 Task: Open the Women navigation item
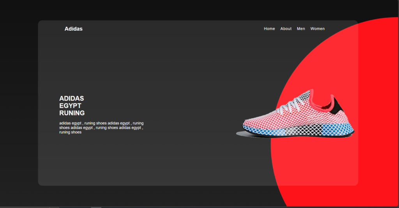[x=317, y=29]
